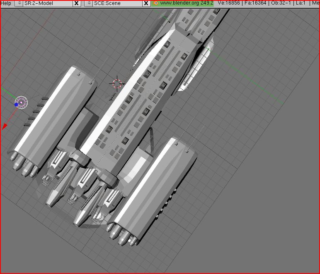Image resolution: width=320 pixels, height=274 pixels.
Task: Click the 3D cursor crosshair in the viewport
Action: 117,84
